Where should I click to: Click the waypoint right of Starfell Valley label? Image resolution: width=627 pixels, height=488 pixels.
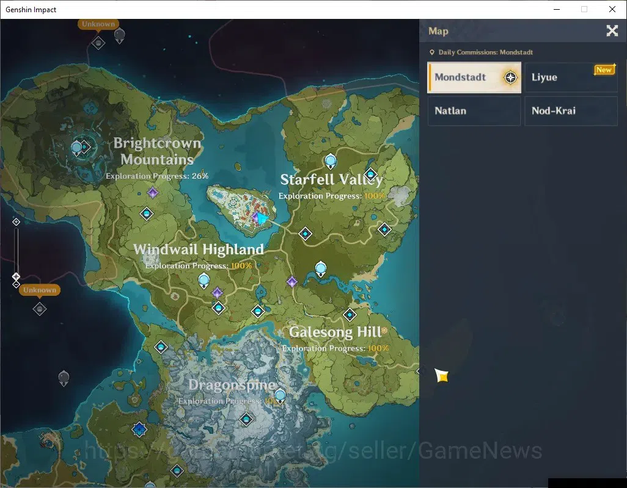tap(371, 174)
